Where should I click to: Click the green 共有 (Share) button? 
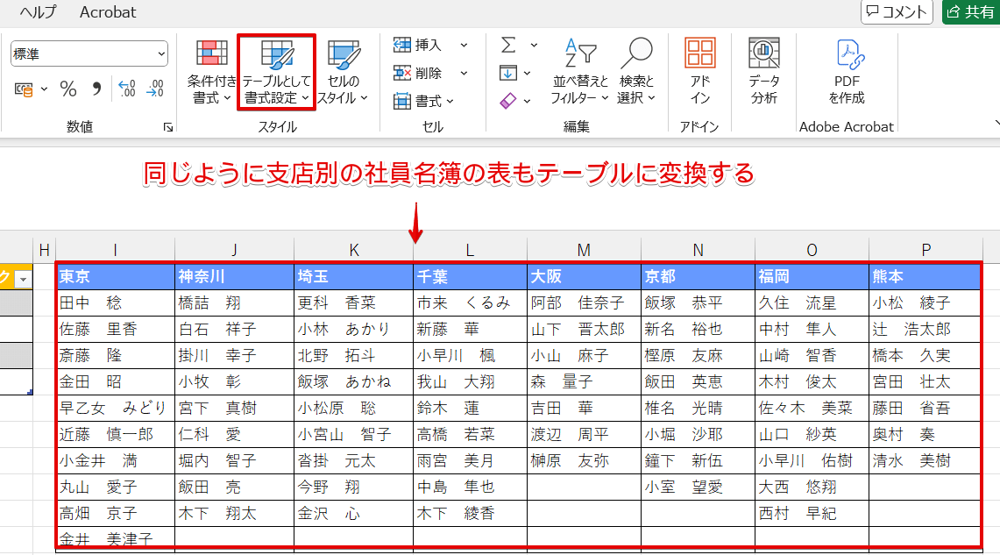pyautogui.click(x=974, y=12)
